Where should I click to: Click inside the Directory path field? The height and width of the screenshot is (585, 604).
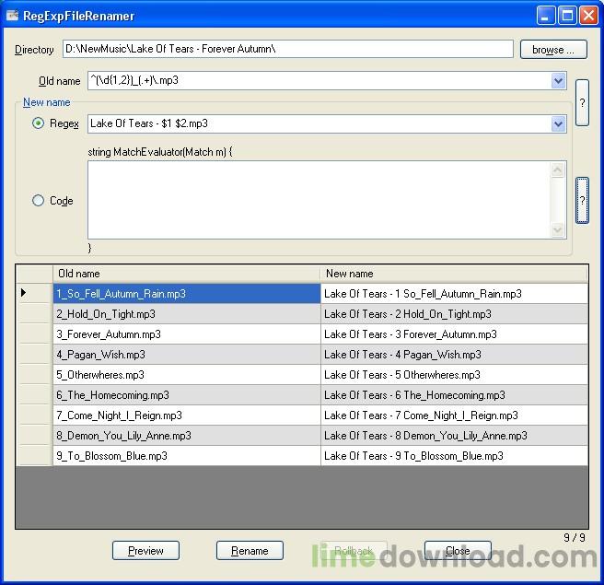pos(287,49)
